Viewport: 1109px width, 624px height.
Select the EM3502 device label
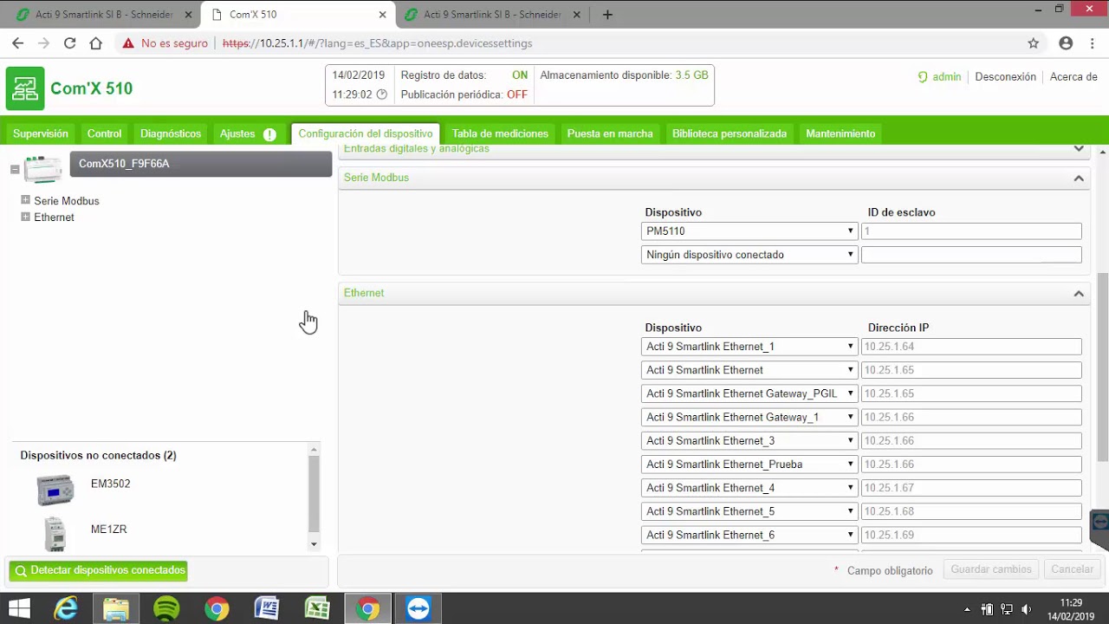(x=111, y=484)
